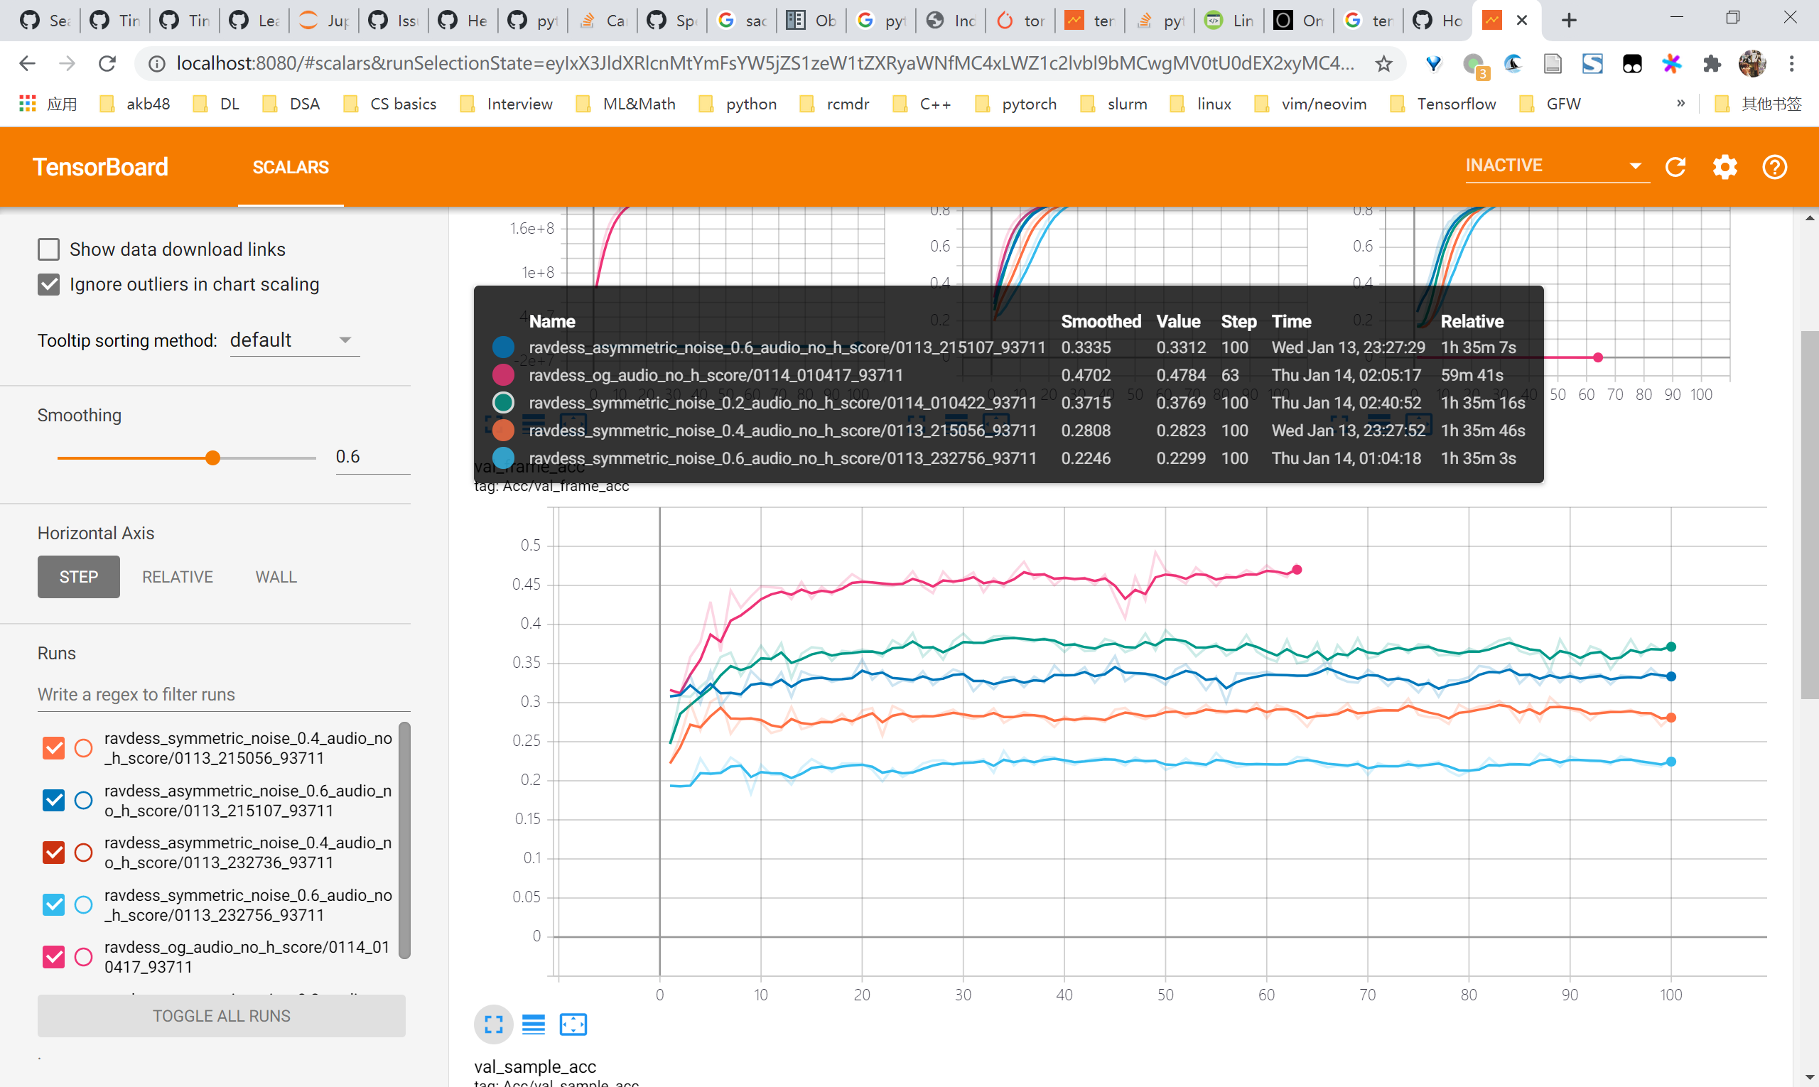
Task: Bookmark this page with star icon
Action: 1383,64
